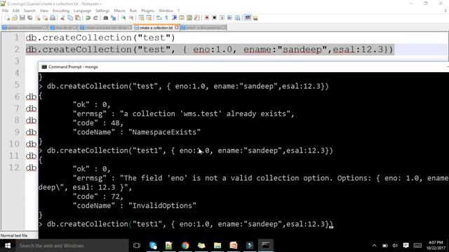The height and width of the screenshot is (252, 449).
Task: Print the document via toolbar icon
Action: (53, 17)
